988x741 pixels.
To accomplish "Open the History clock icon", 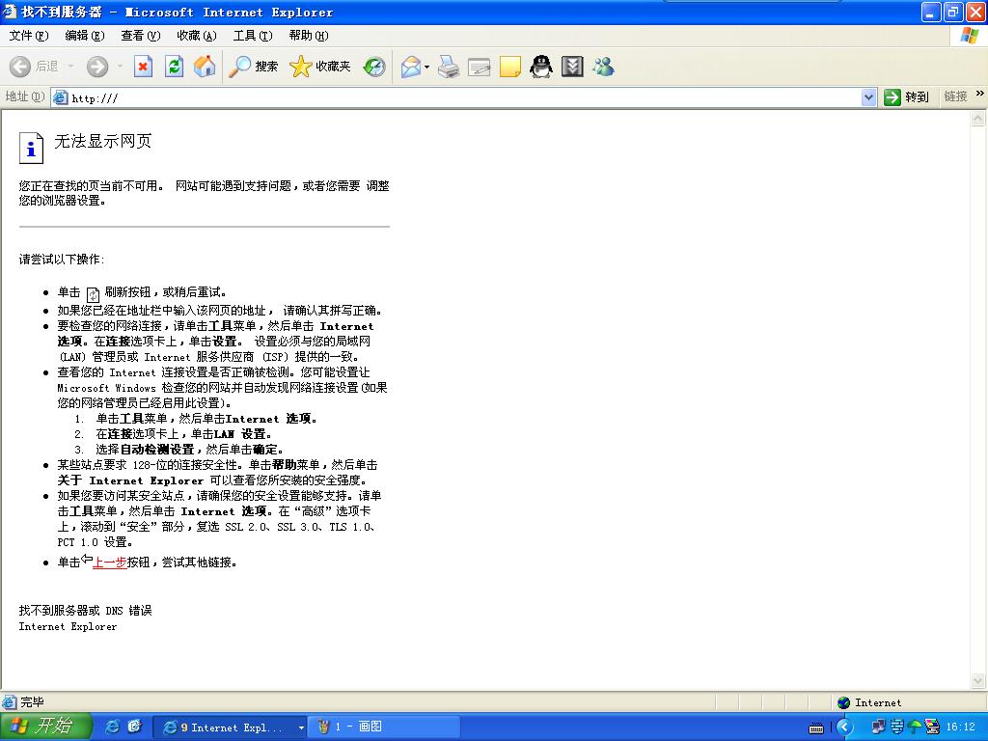I will coord(374,67).
